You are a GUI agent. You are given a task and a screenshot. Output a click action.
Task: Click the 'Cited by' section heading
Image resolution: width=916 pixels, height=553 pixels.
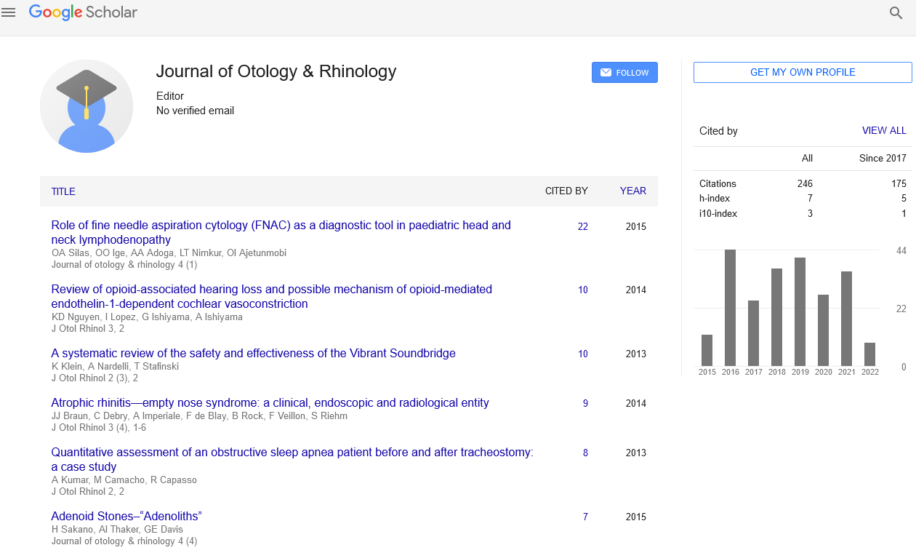coord(718,131)
